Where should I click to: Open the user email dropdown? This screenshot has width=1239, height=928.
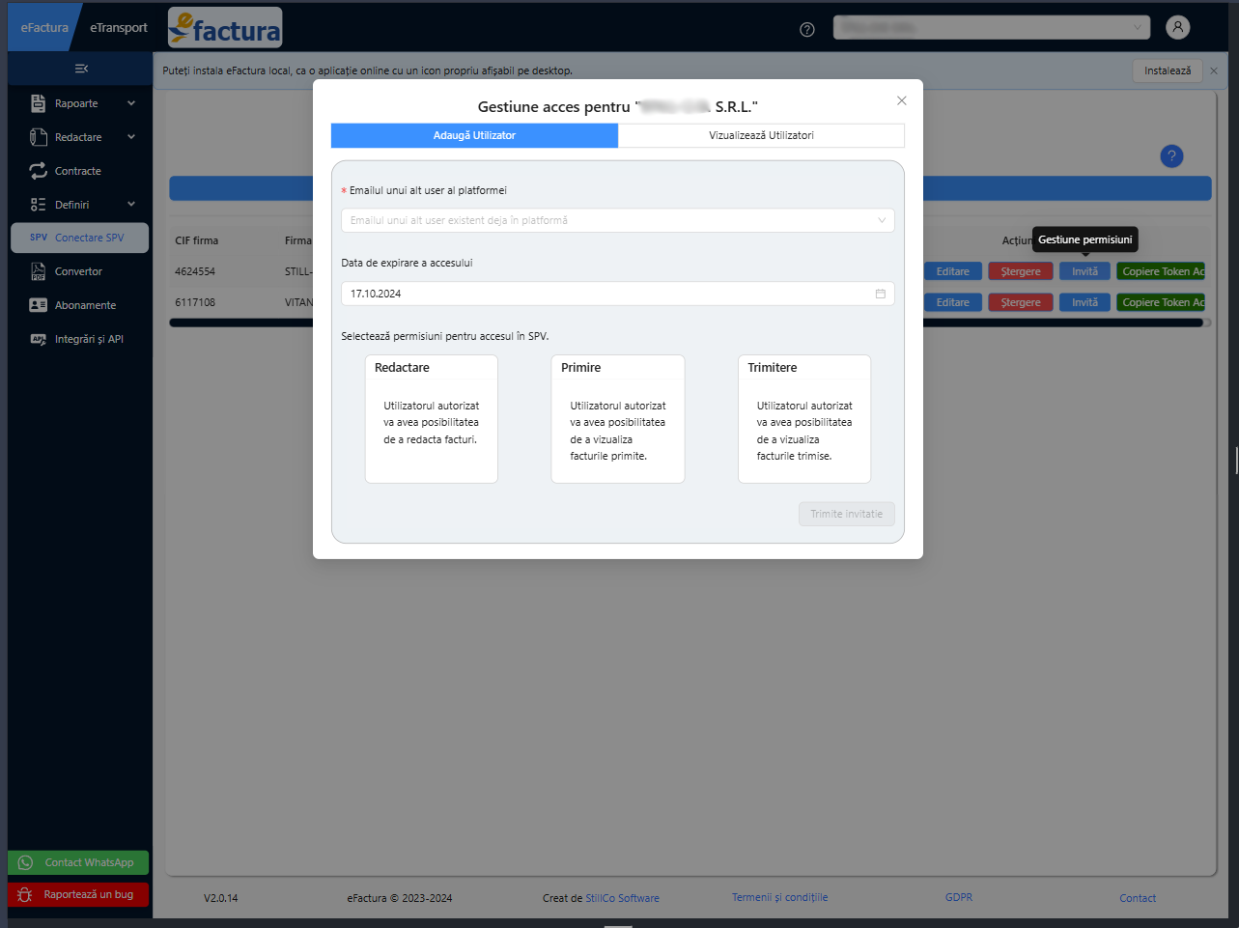(617, 220)
